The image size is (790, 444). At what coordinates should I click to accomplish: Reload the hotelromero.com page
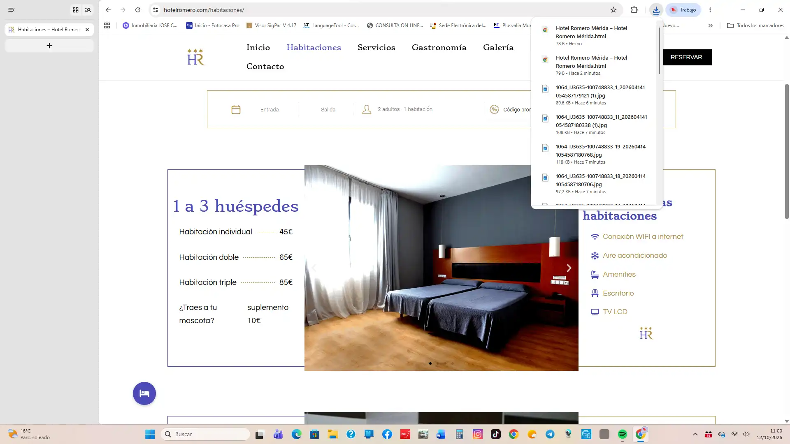click(138, 10)
